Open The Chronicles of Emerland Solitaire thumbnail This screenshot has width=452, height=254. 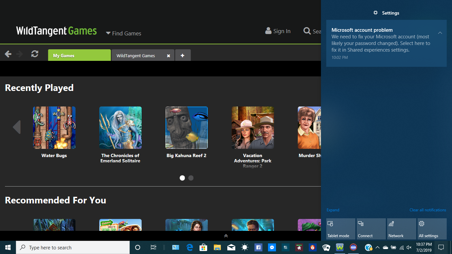pos(120,128)
